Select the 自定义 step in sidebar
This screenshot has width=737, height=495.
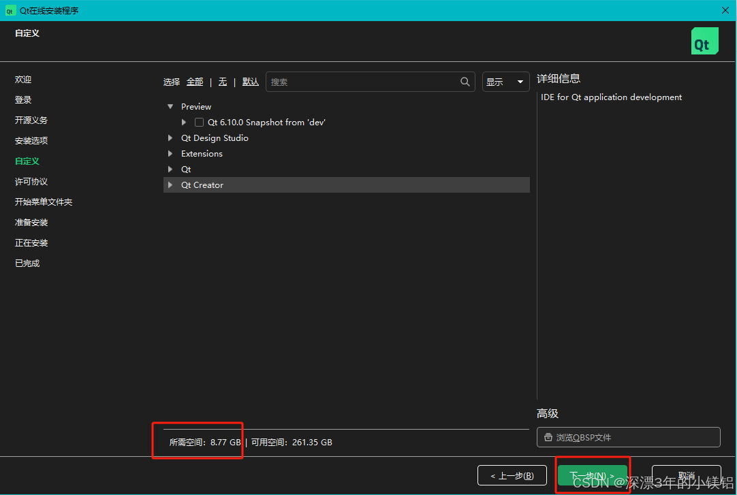point(27,161)
